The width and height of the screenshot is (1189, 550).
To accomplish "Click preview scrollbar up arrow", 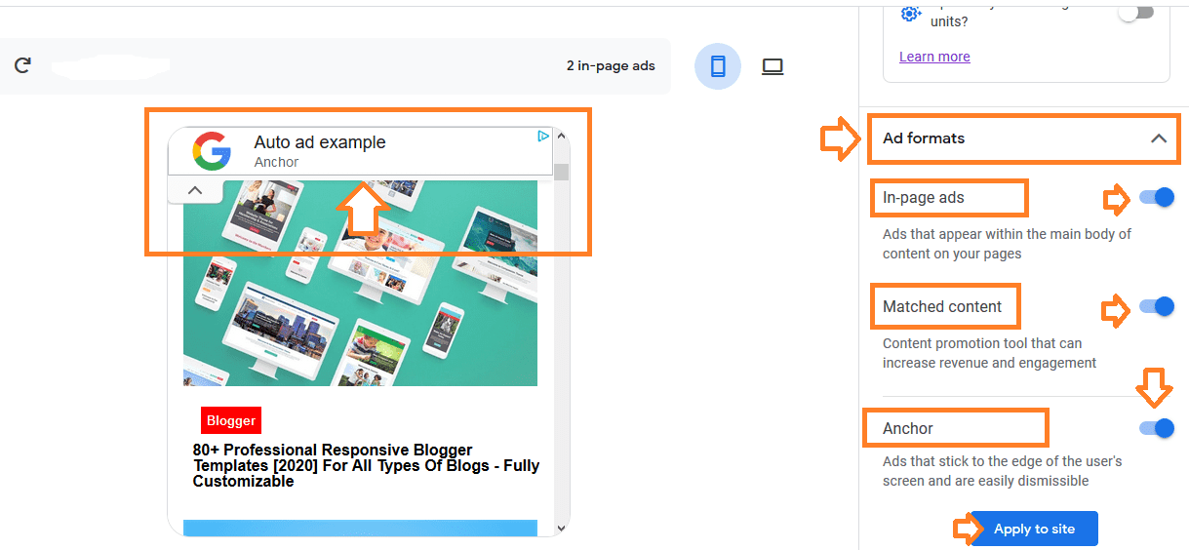I will [x=561, y=138].
